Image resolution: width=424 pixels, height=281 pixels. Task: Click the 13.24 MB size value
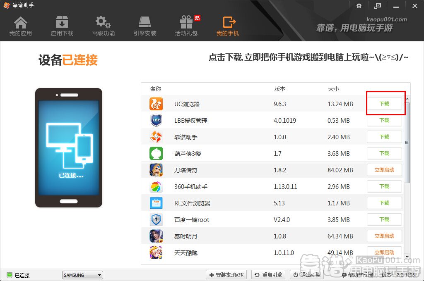click(340, 104)
